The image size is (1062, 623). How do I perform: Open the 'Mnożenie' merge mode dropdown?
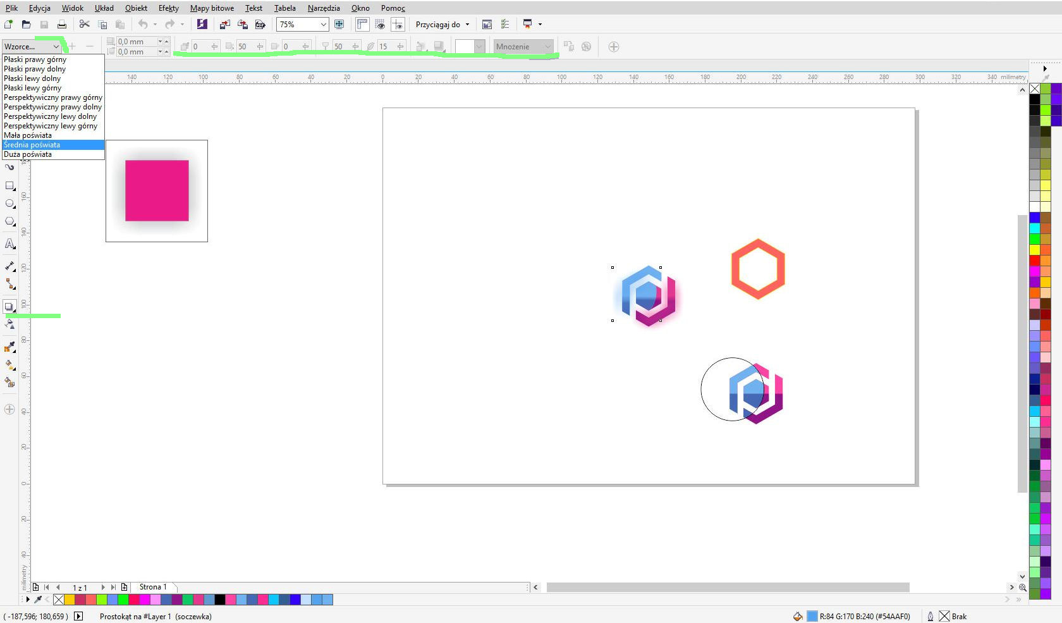tap(547, 47)
